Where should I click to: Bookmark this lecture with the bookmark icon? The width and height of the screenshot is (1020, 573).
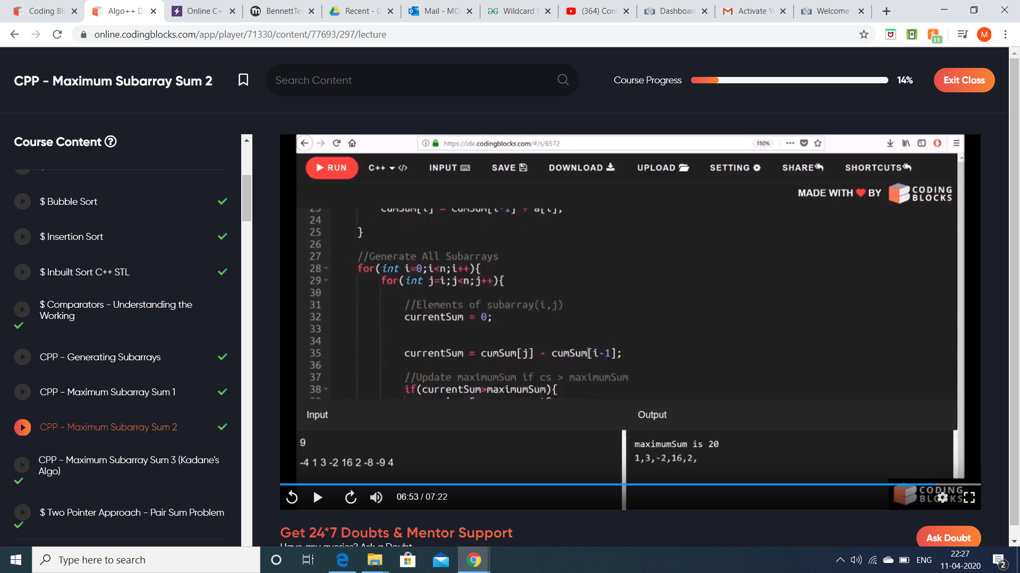coord(243,80)
